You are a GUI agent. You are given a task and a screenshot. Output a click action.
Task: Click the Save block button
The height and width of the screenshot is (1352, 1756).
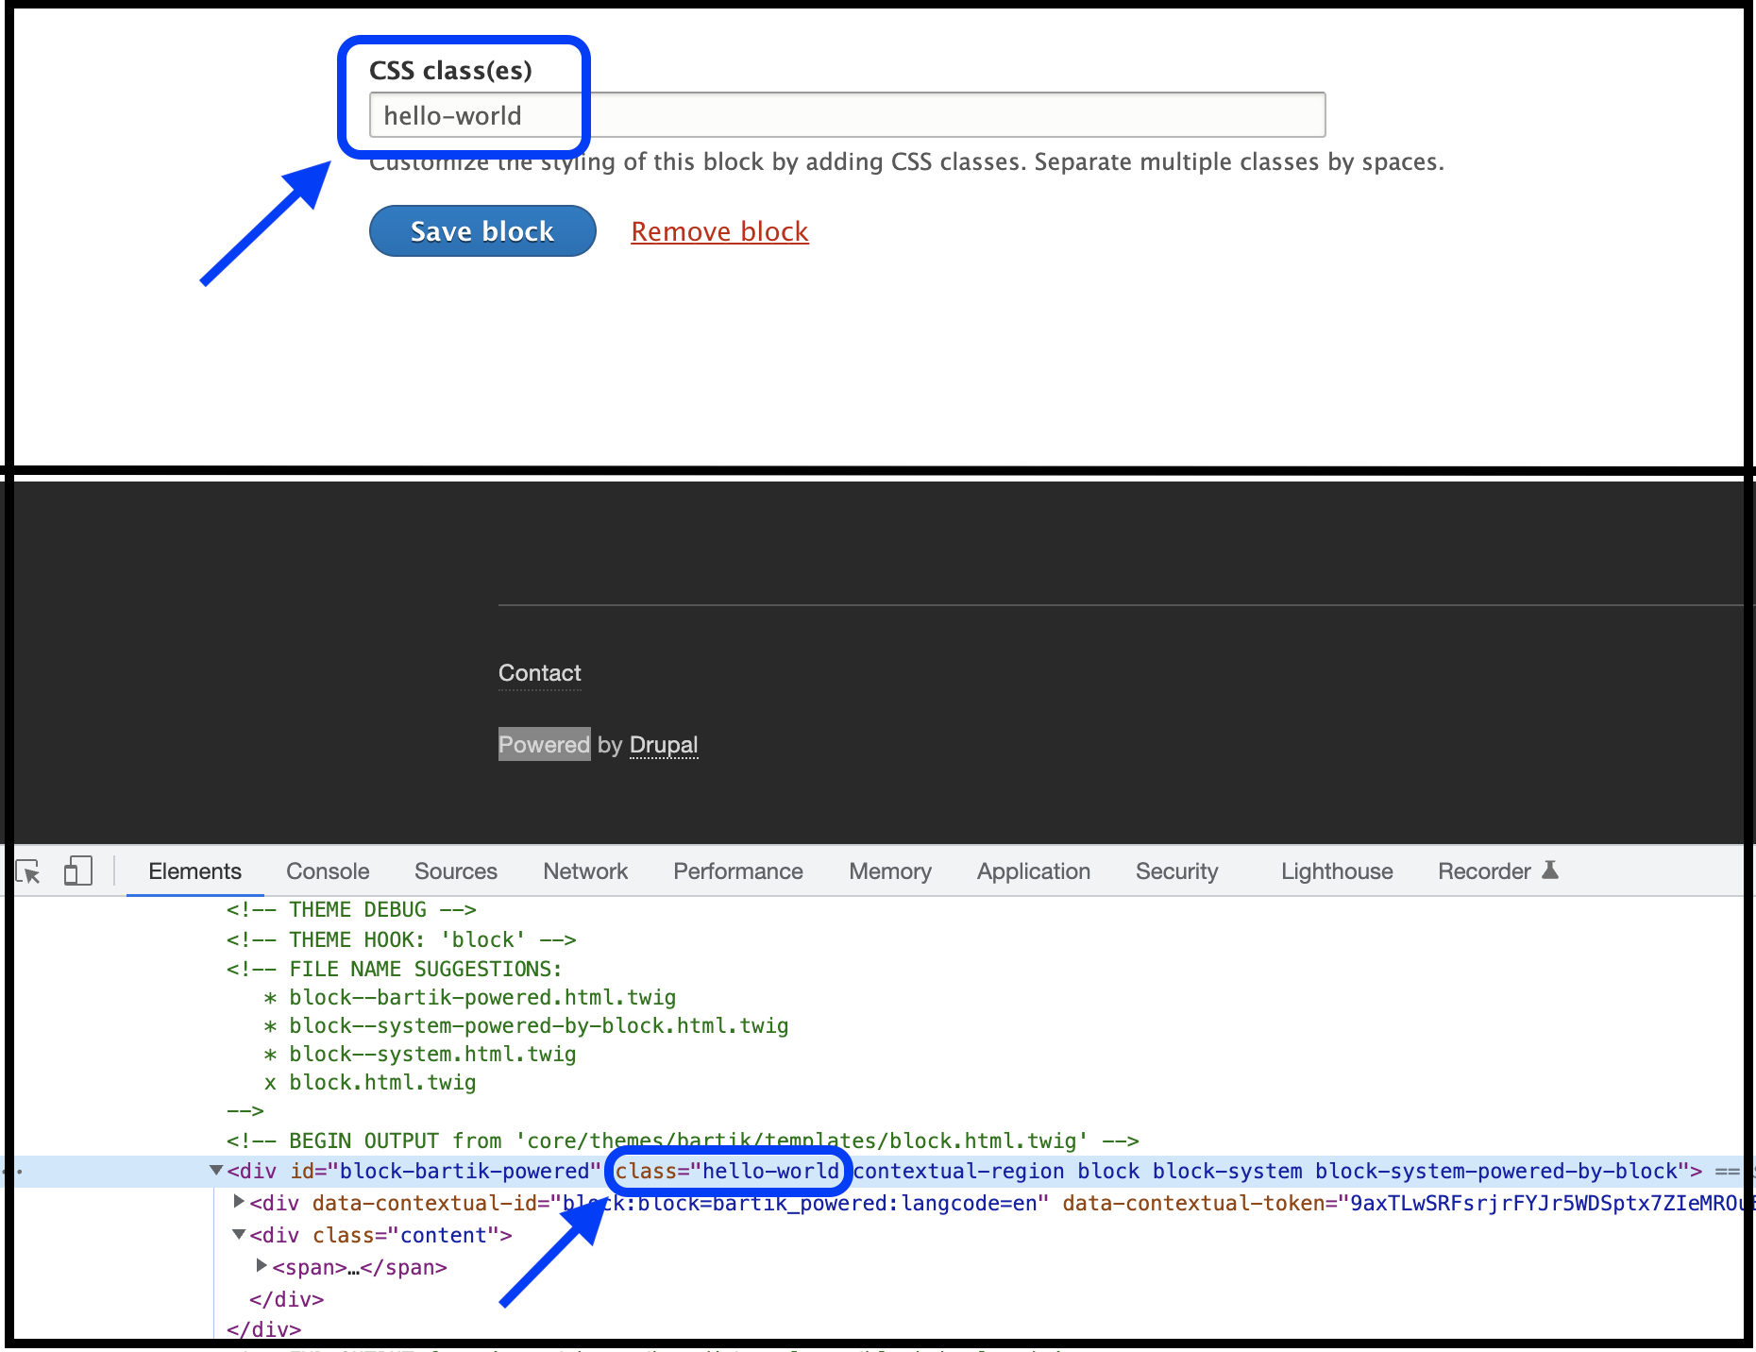click(x=481, y=231)
